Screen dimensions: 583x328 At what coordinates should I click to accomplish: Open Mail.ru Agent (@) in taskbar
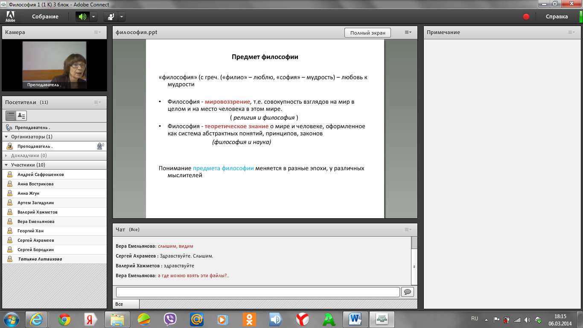tap(197, 319)
